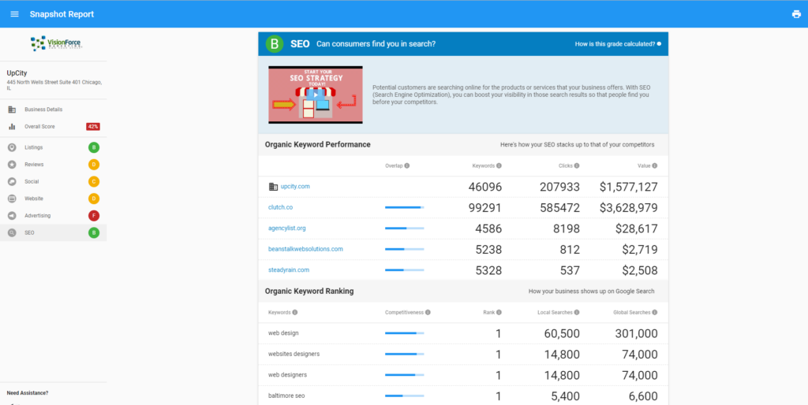Click the info icon beside Keywords ranking header
This screenshot has height=405, width=808.
click(x=295, y=312)
